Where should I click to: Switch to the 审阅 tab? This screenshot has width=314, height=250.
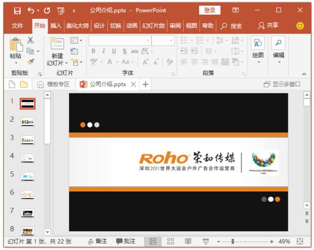[175, 26]
